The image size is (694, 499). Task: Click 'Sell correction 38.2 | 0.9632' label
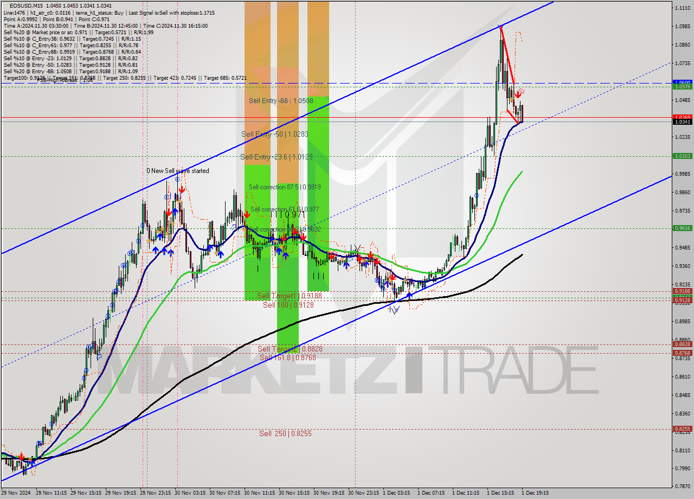[x=285, y=229]
